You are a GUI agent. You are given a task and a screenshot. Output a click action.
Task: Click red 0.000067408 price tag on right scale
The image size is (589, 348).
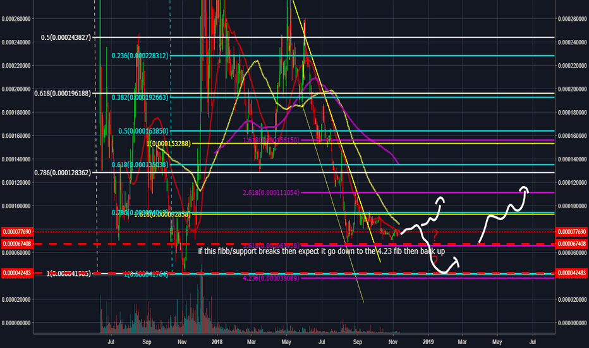click(571, 244)
